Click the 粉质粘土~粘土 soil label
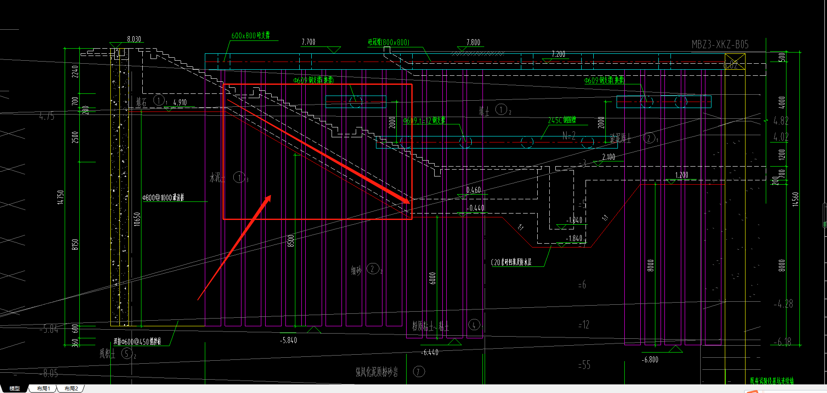The height and width of the screenshot is (393, 827). (x=431, y=326)
